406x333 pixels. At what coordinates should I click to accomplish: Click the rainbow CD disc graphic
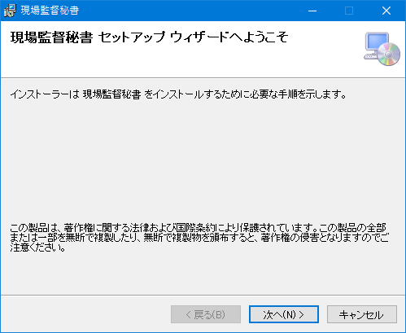389,55
